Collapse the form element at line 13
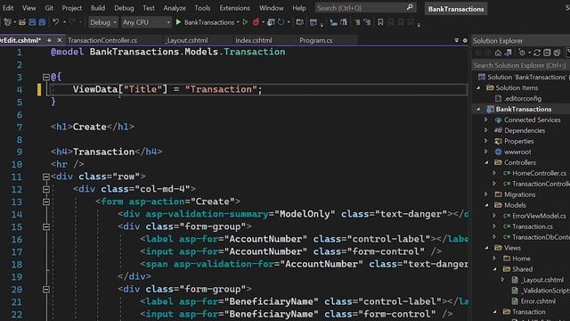 click(46, 202)
